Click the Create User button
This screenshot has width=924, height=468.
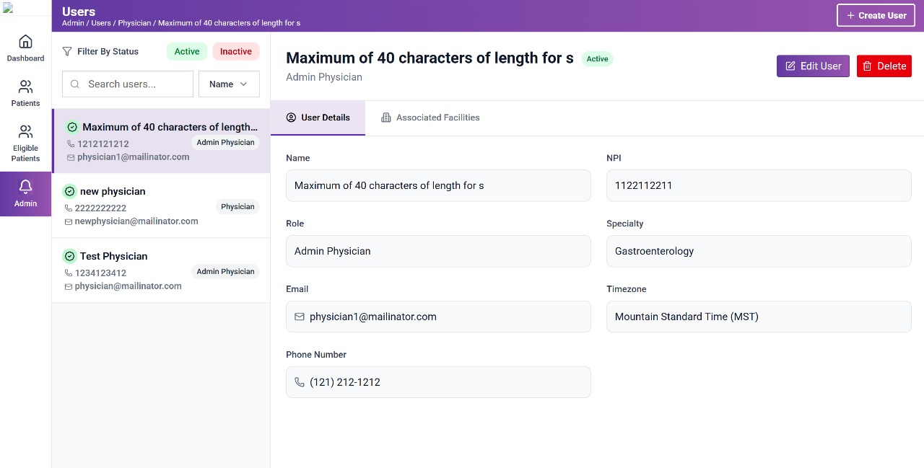[x=876, y=15]
